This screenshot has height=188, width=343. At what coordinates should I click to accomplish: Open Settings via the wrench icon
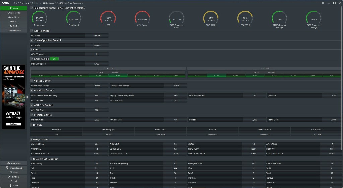[x=9, y=177]
